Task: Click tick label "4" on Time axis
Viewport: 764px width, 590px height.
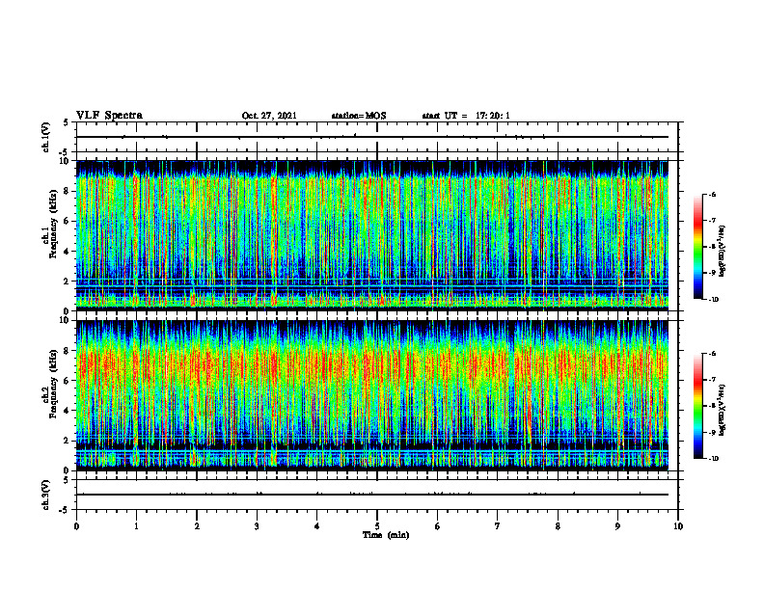Action: click(x=317, y=526)
